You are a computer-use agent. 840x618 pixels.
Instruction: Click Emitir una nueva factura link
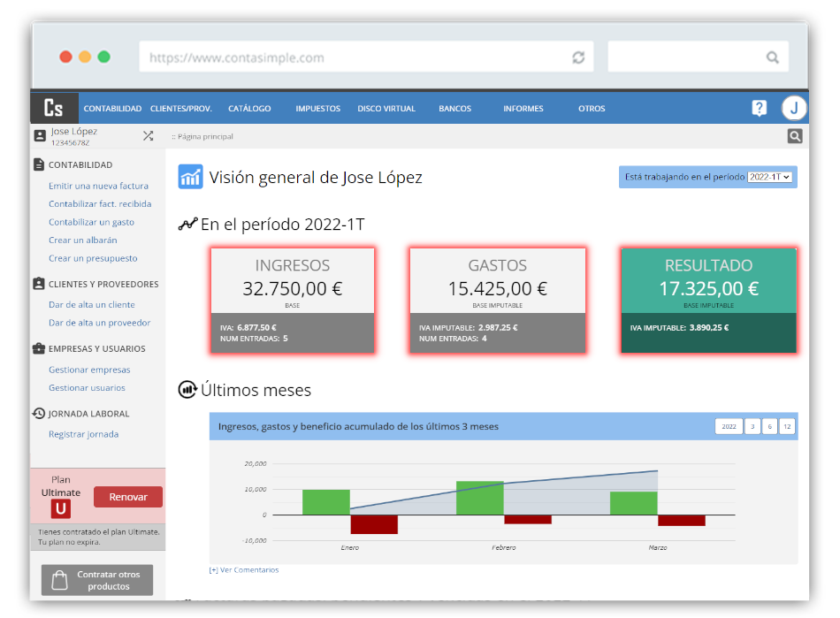[x=98, y=186]
